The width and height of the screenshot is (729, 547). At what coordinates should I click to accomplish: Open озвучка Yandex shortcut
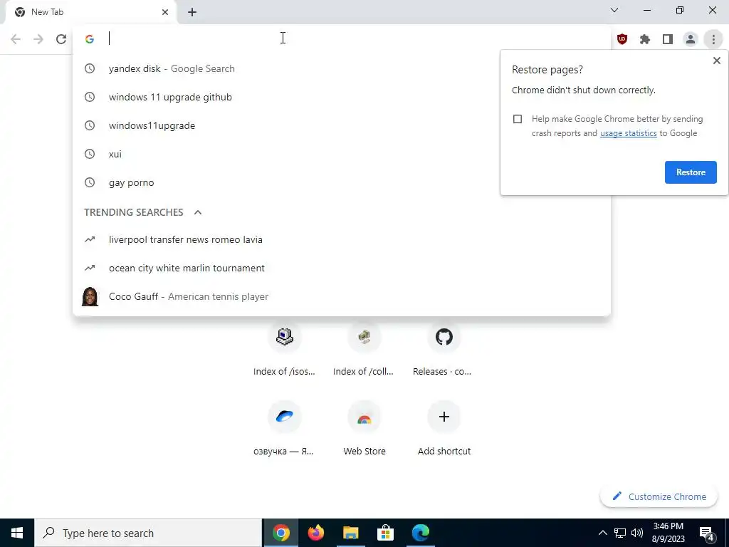click(x=284, y=429)
